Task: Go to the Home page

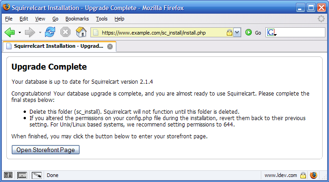Action: coord(81,32)
